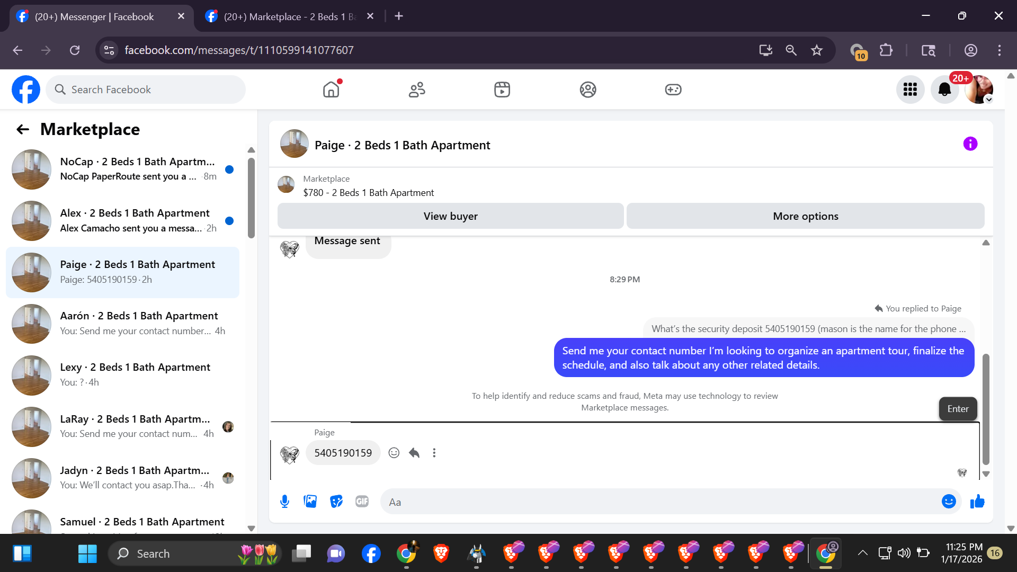Open the Facebook notifications bell

pos(944,90)
